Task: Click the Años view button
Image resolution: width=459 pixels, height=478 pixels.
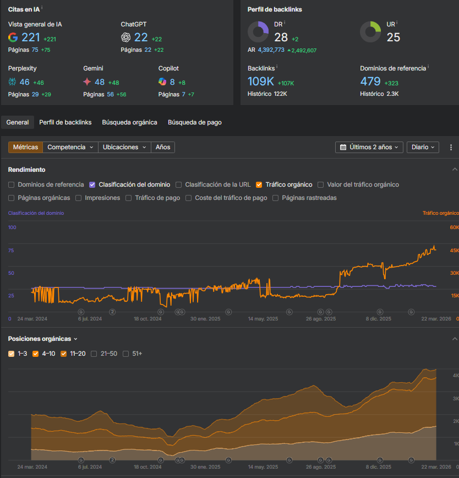Action: coord(163,148)
